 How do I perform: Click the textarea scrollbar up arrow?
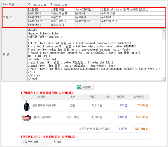164,30
